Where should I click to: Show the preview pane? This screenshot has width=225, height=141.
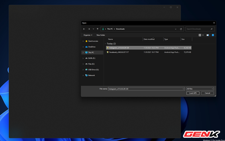208,35
